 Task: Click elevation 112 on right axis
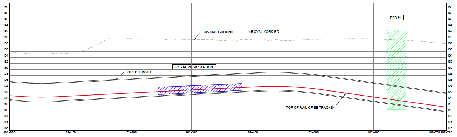point(450,122)
